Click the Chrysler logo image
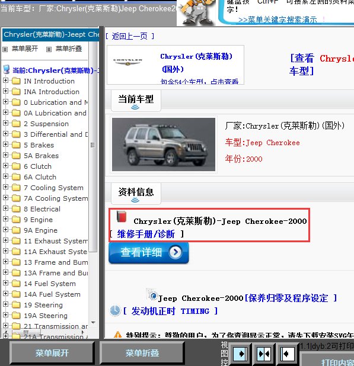354x366 pixels. click(x=127, y=62)
